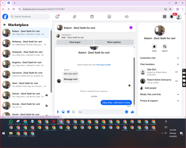This screenshot has width=186, height=148.
Task: Search in conversation using the magnifier icon
Action: 165,47
